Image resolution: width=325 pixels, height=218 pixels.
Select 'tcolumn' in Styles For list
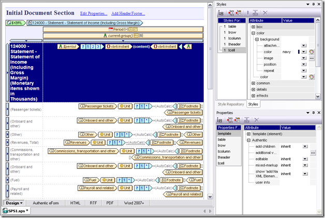(x=232, y=38)
